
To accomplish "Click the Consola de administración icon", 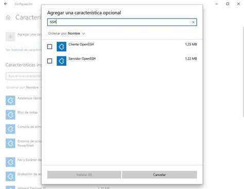I will 10,129.
